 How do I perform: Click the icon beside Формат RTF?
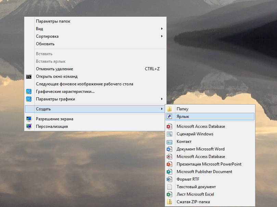click(x=169, y=179)
